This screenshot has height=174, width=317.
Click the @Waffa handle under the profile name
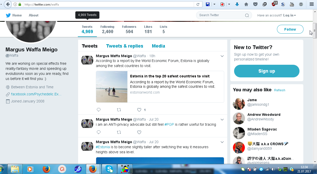click(12, 55)
